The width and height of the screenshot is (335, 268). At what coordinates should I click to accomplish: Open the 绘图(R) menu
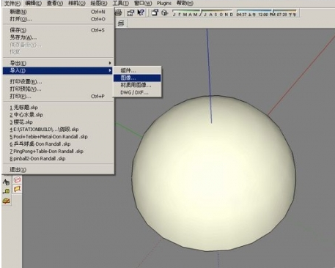point(99,4)
